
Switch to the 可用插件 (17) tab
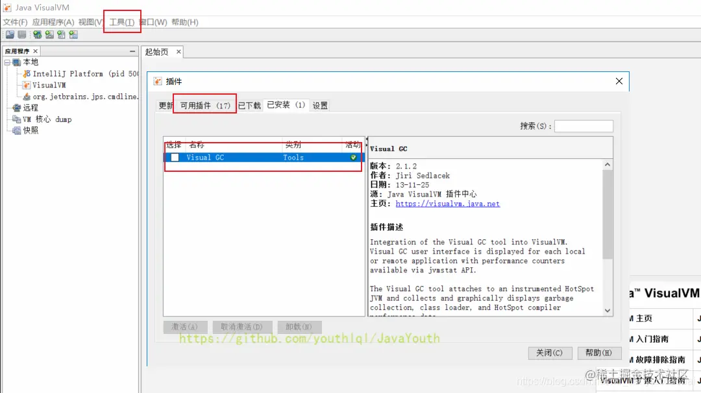click(x=205, y=106)
